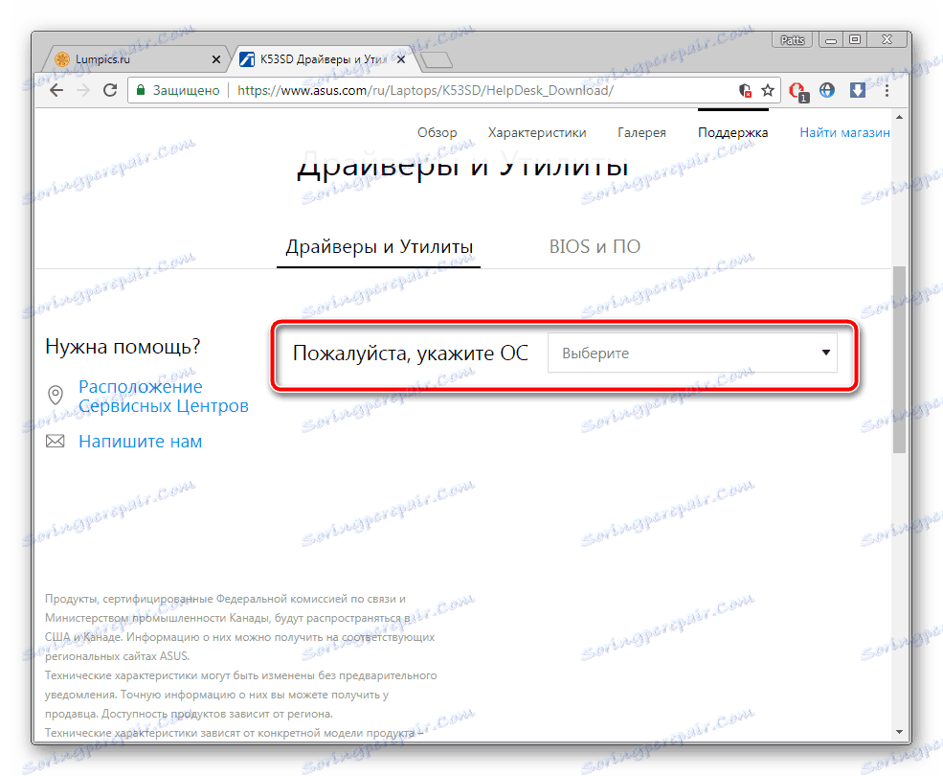
Task: Open the globe browser extension
Action: pos(826,90)
